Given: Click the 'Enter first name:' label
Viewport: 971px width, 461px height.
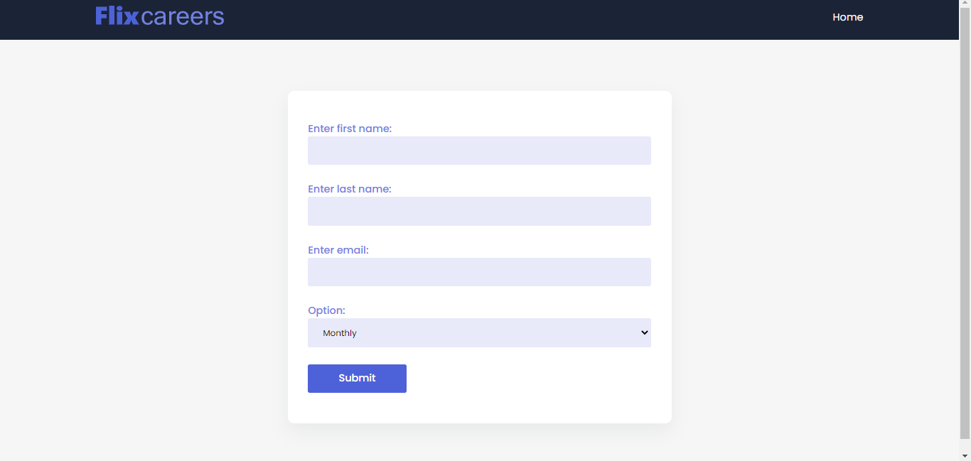Looking at the screenshot, I should [350, 129].
